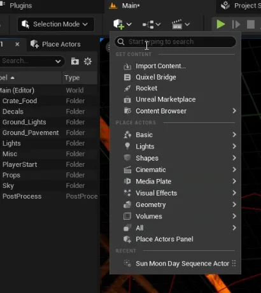Expand the Basic submenu chevron

(x=234, y=134)
